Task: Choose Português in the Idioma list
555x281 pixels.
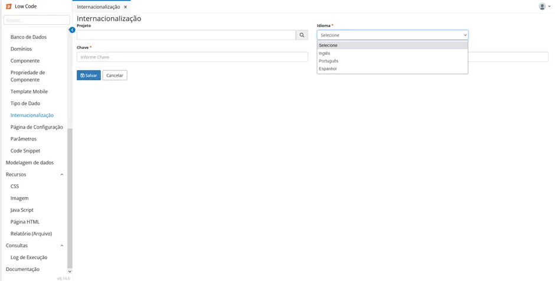Action: [393, 61]
